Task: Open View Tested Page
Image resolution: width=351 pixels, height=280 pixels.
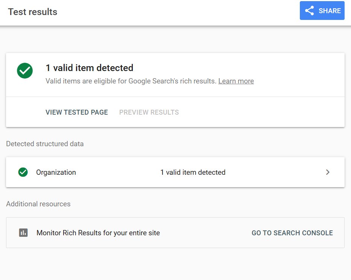Action: 77,112
